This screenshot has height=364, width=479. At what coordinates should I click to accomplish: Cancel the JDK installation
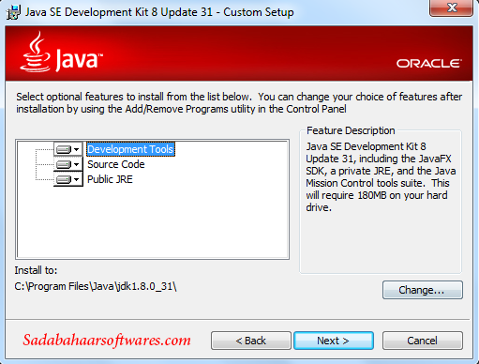423,341
